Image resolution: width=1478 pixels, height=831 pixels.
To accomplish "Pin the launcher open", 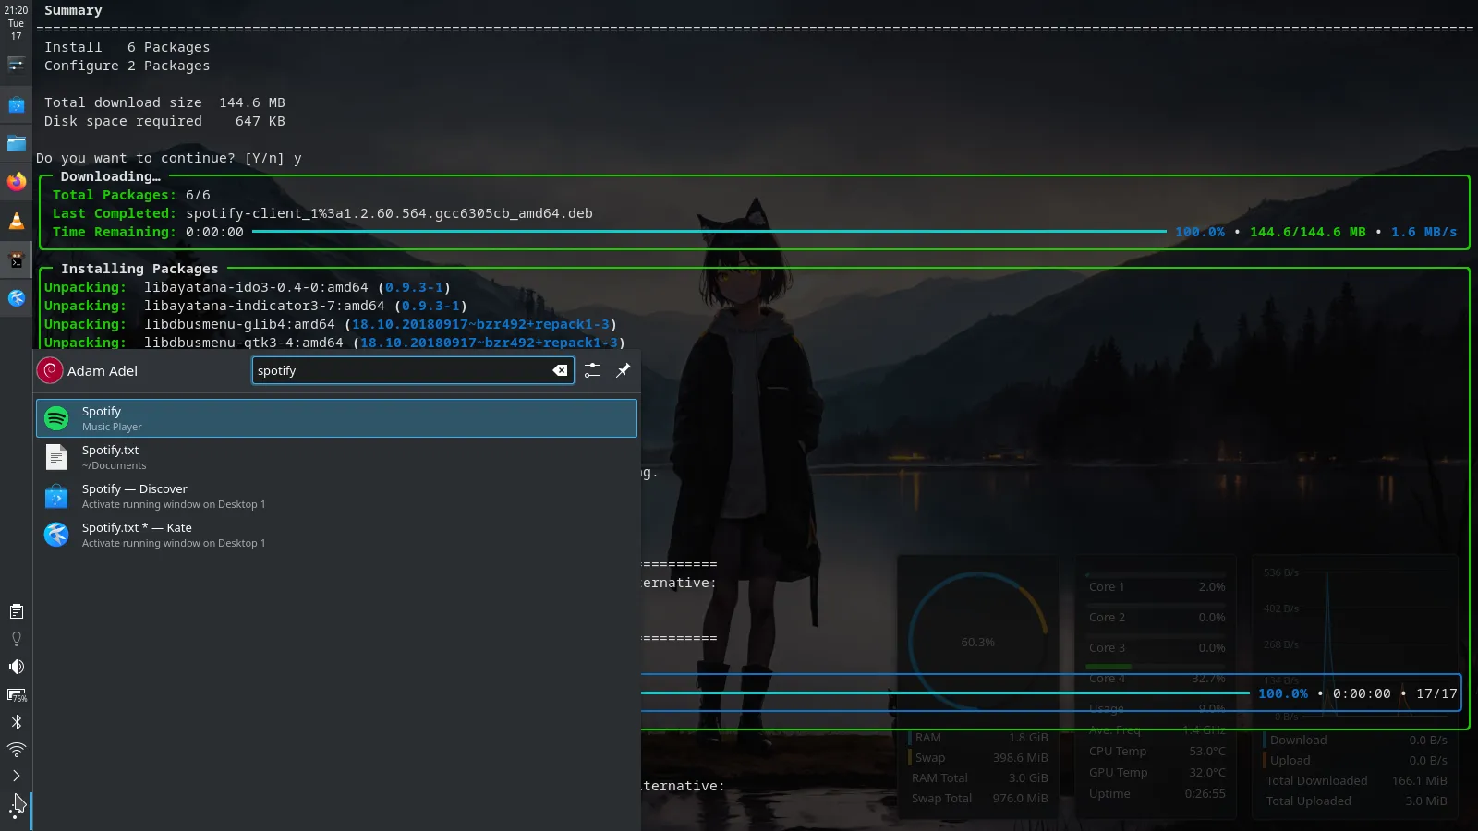I will tap(624, 370).
